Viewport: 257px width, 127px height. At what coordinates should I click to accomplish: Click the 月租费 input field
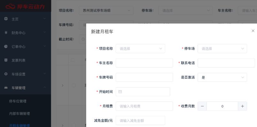144,106
